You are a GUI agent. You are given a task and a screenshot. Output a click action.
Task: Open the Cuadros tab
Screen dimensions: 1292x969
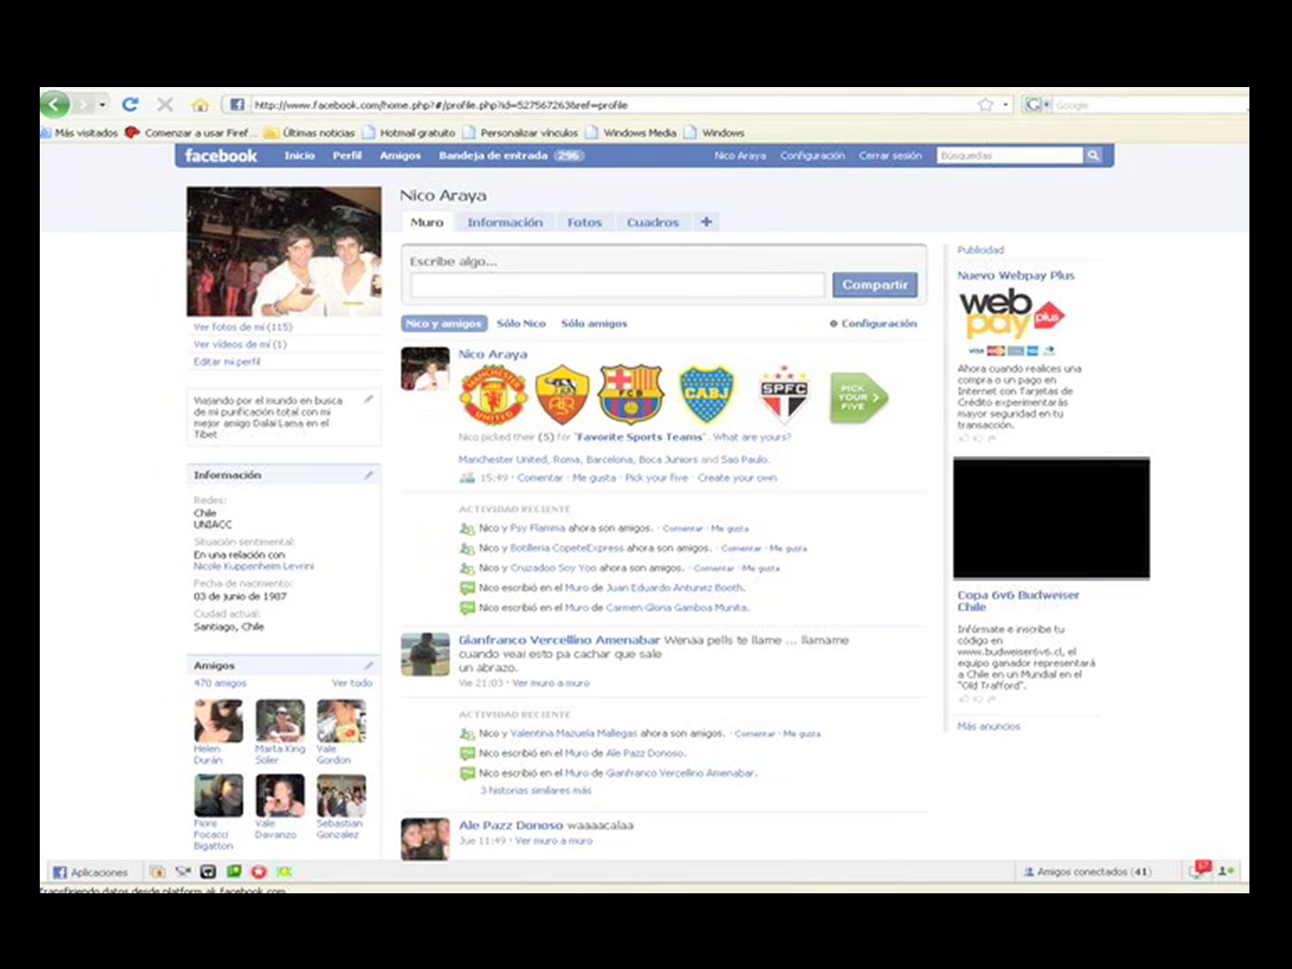652,222
